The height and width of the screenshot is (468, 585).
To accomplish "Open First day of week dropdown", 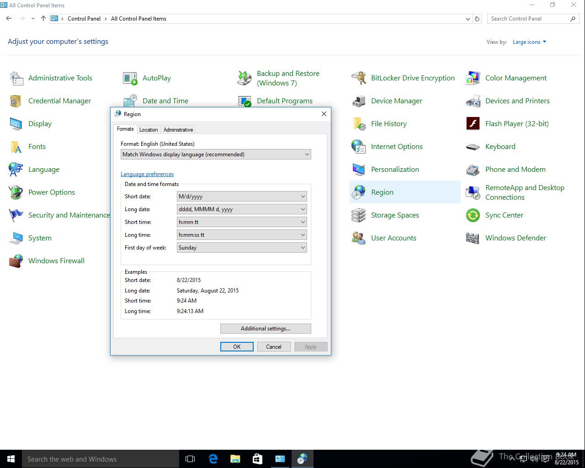I will tap(242, 248).
